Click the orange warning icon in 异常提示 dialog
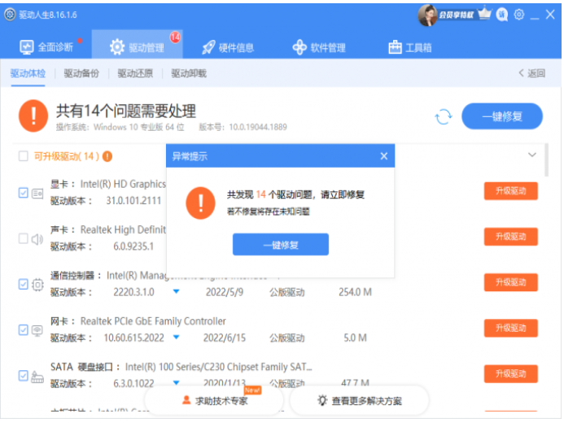Screen dimensions: 564x423 200,203
